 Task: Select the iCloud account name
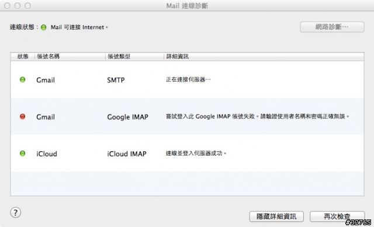point(47,153)
